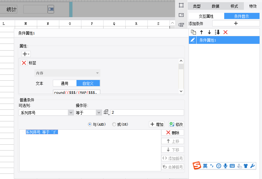Click the 删除 button
The image size is (262, 179).
pyautogui.click(x=172, y=132)
